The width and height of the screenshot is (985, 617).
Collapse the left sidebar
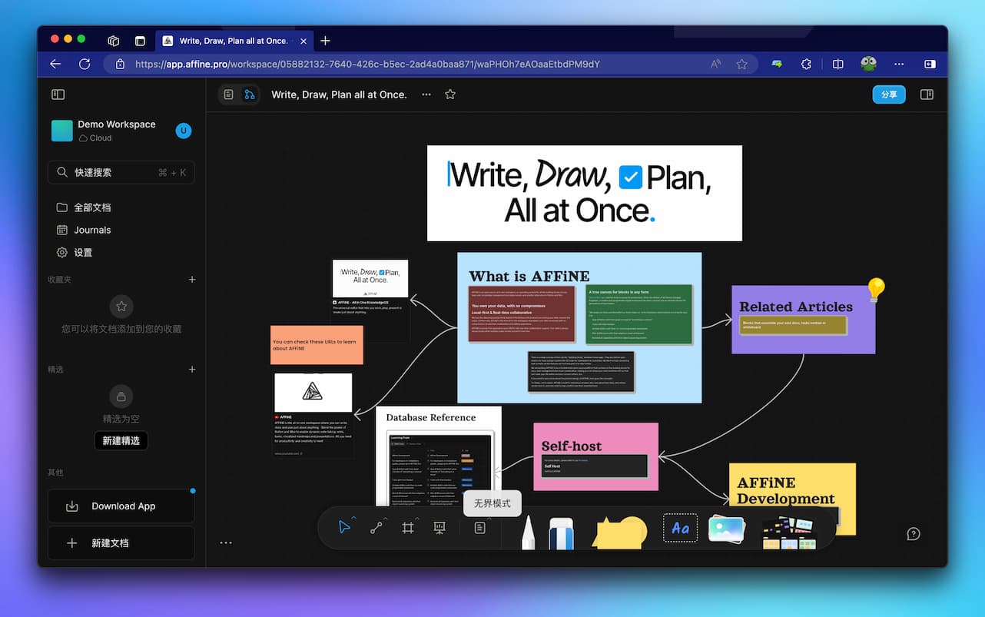click(58, 95)
